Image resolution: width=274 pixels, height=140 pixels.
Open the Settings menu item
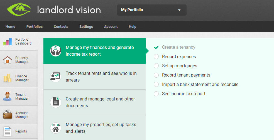86,27
